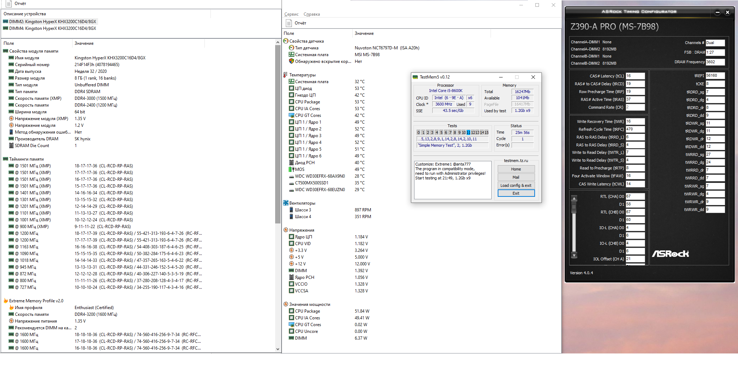The width and height of the screenshot is (738, 373).
Task: Click the Описание устройства column header
Action: (107, 14)
